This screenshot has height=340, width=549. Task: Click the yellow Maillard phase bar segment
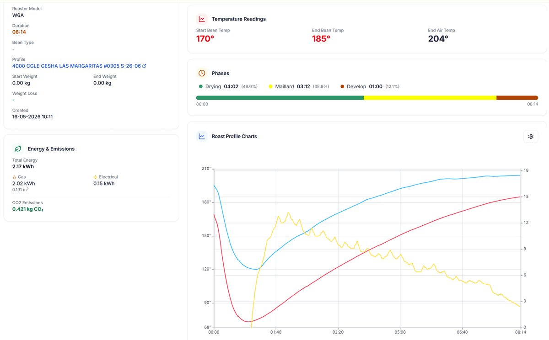pos(430,98)
